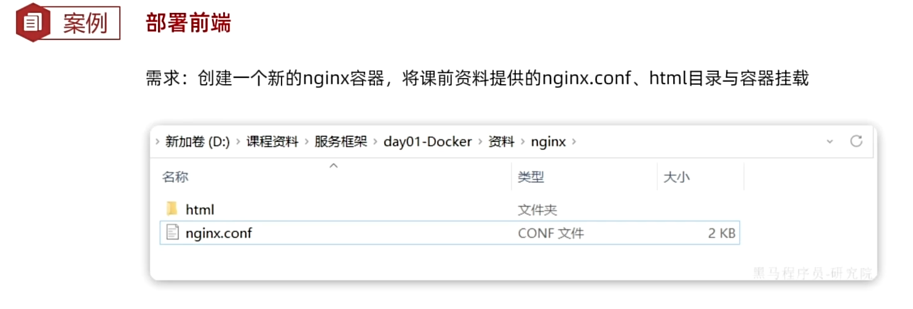Viewport: 913px width, 309px height.
Task: Click the nginx.conf file icon
Action: click(173, 233)
